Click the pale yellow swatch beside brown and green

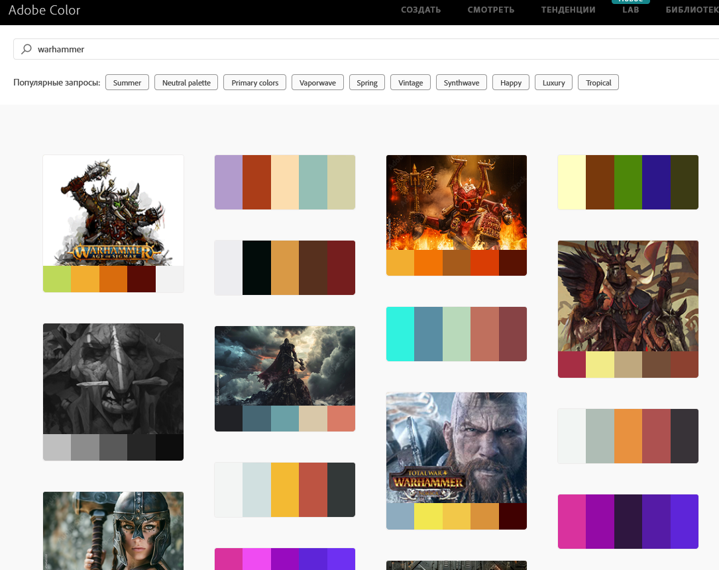(571, 182)
